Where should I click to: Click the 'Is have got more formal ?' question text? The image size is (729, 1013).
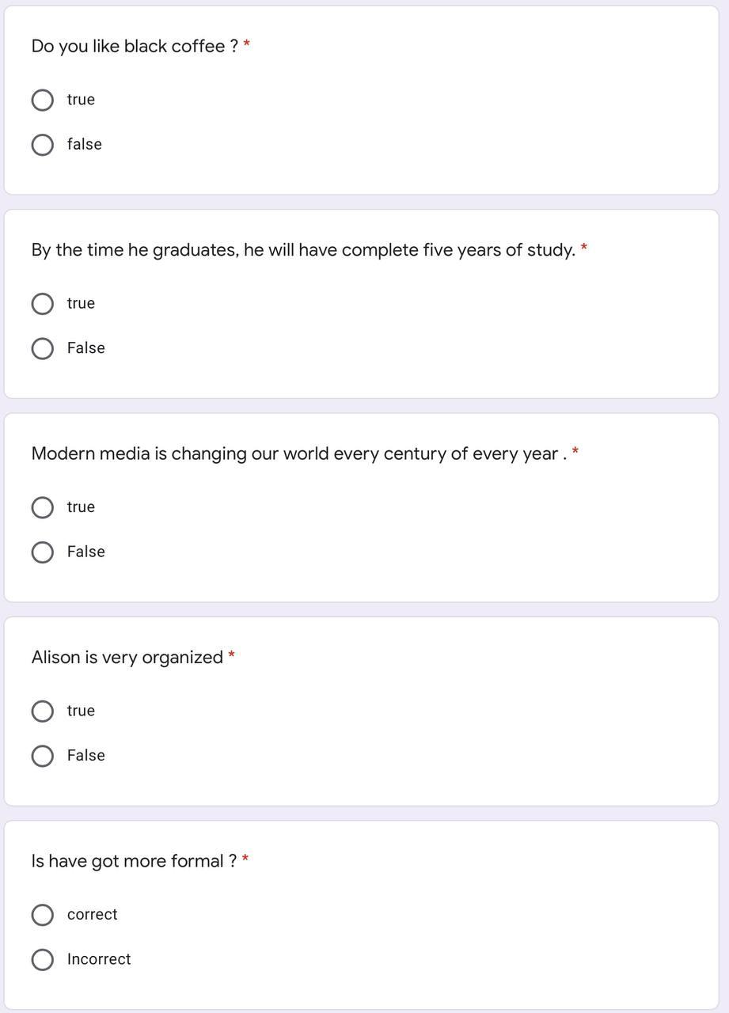(134, 861)
